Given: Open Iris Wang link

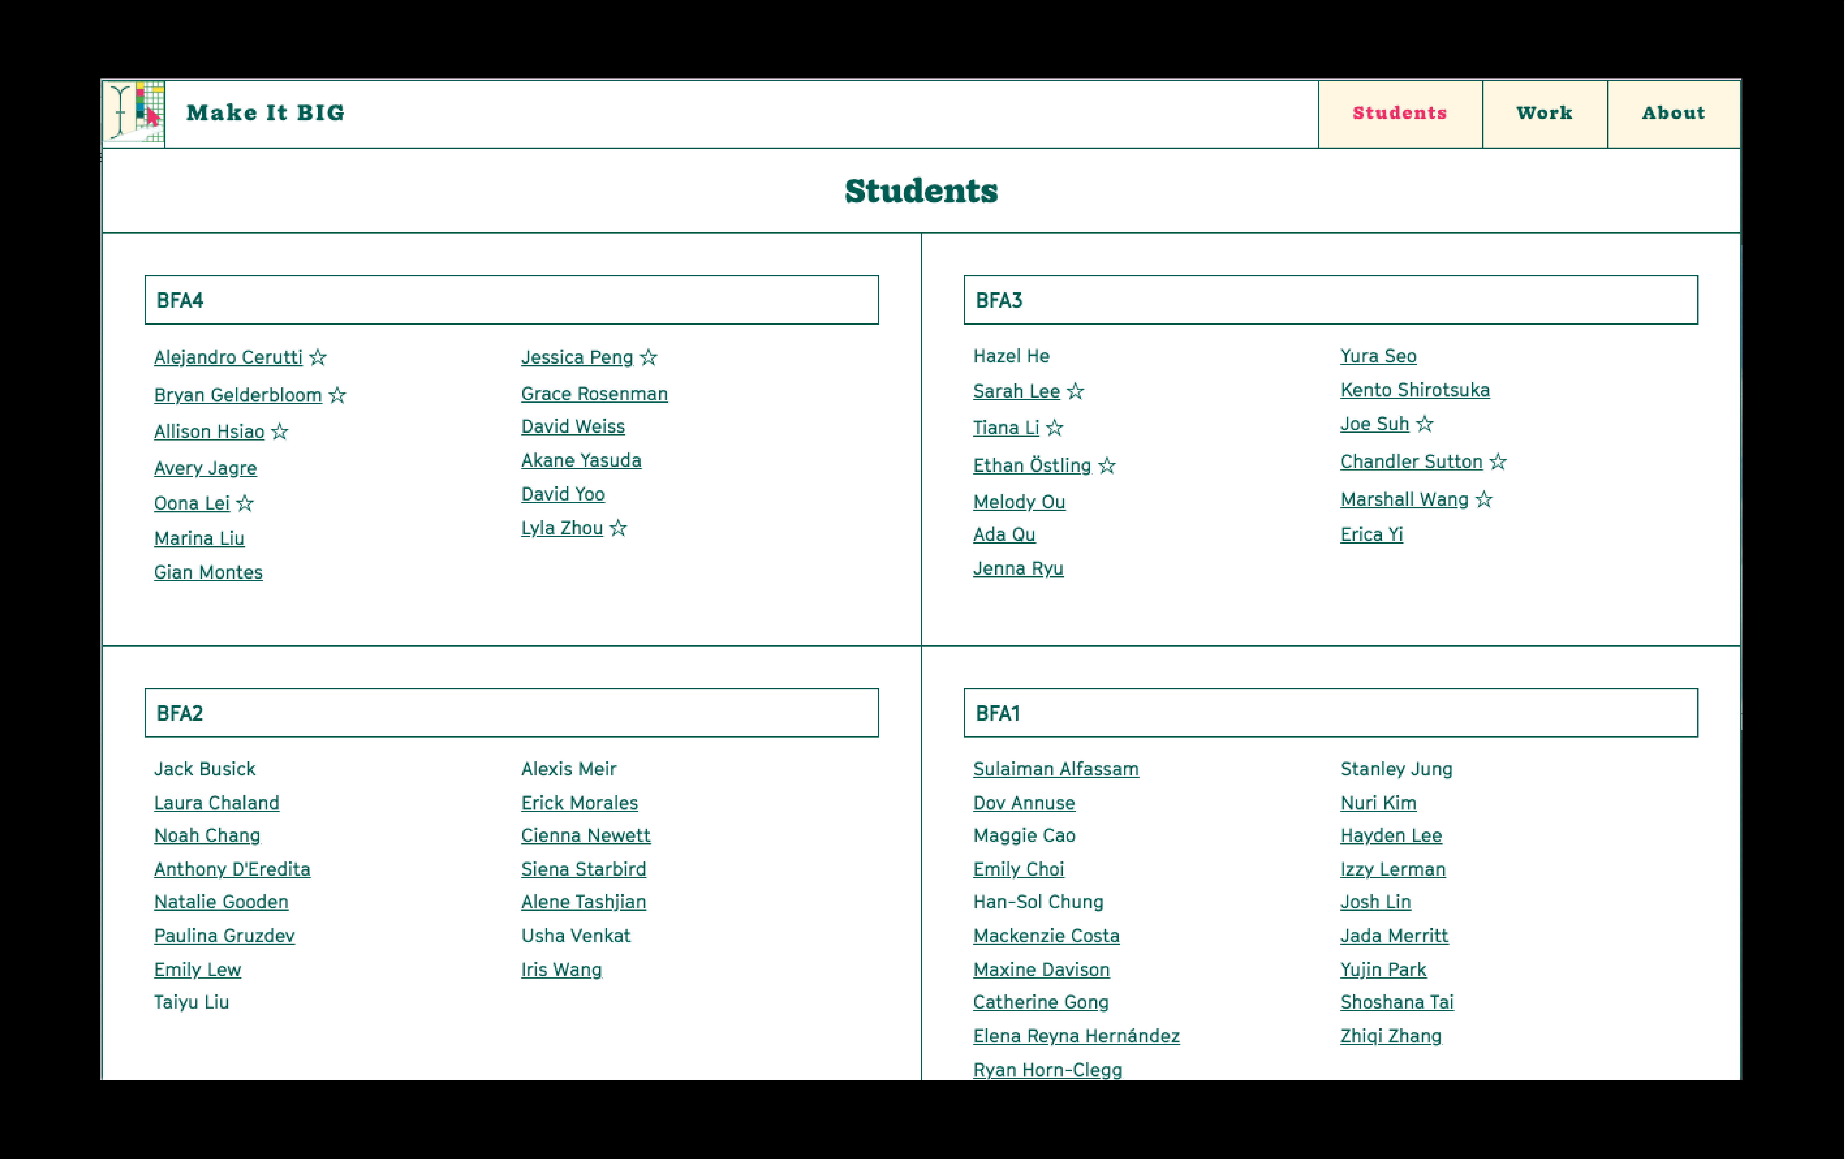Looking at the screenshot, I should click(562, 969).
